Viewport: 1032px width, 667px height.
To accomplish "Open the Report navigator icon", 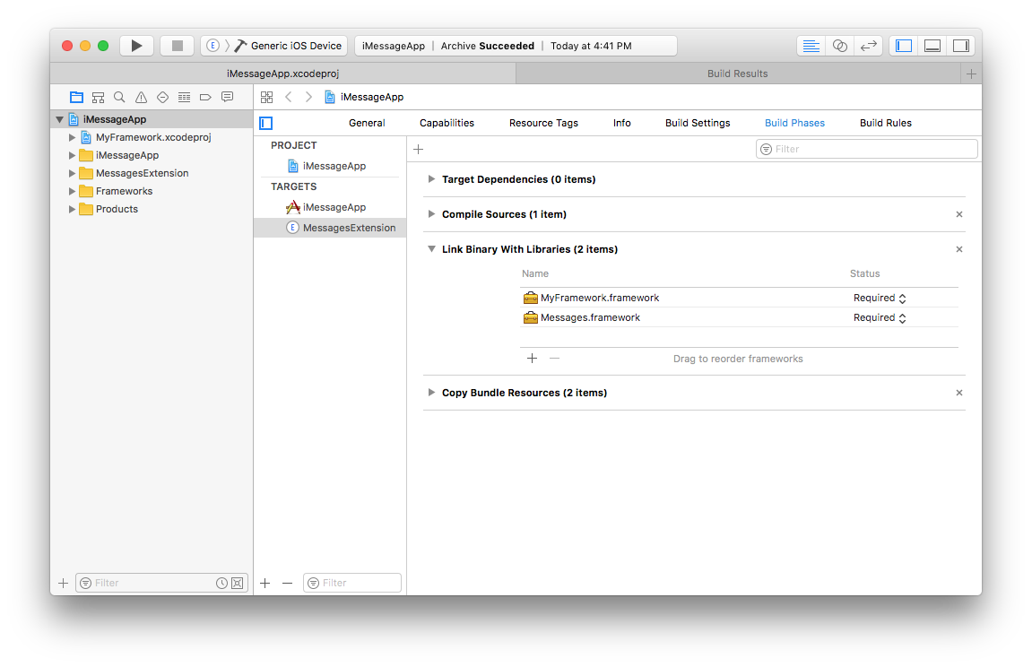I will (x=227, y=97).
